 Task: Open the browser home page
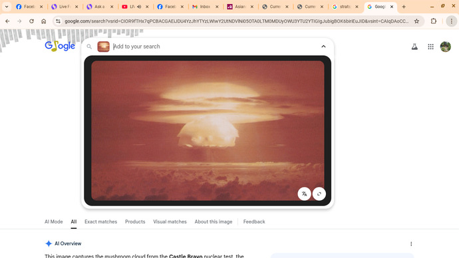click(x=44, y=21)
